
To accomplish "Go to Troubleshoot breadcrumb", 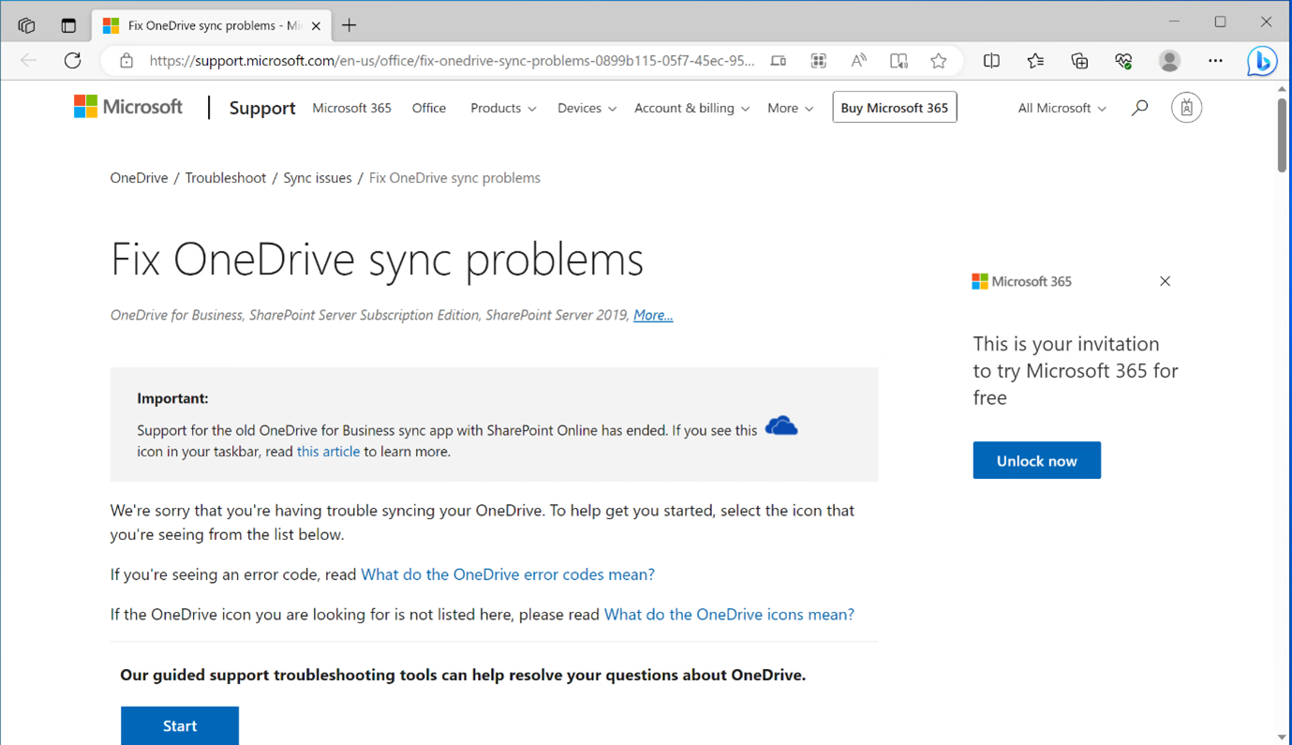I will [225, 177].
